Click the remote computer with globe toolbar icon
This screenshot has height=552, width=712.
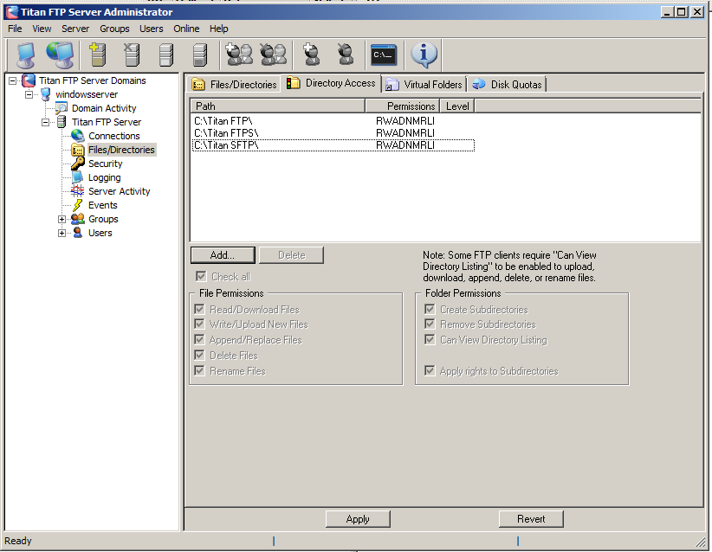[60, 55]
